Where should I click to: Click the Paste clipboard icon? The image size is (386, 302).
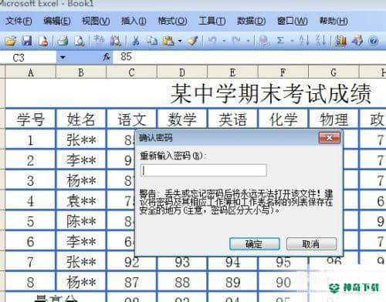pyautogui.click(x=168, y=41)
